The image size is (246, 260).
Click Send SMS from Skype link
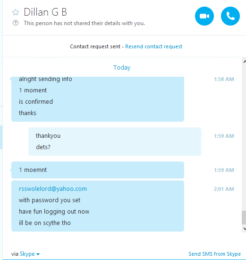tap(214, 254)
